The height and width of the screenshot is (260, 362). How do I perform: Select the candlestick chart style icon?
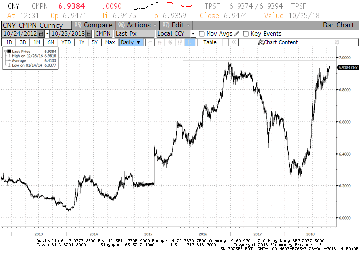pyautogui.click(x=170, y=42)
